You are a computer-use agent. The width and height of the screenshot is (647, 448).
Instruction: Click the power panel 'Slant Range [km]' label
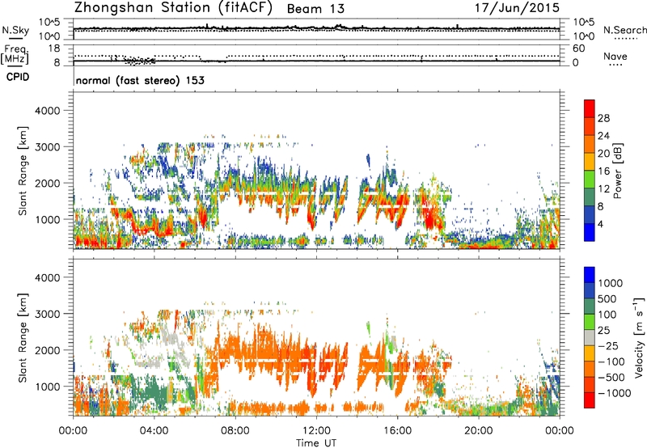[23, 171]
